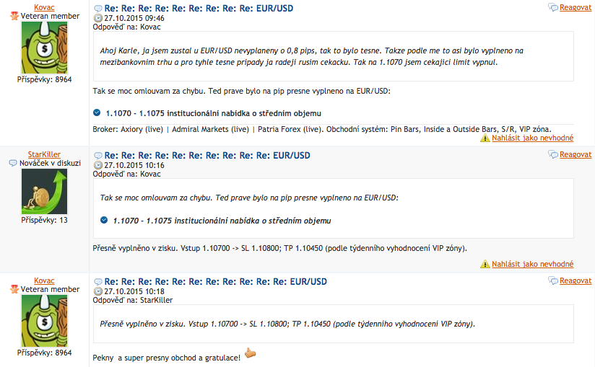The image size is (595, 367).
Task: Open StarKiller's coin and arrow avatar
Action: (x=44, y=192)
